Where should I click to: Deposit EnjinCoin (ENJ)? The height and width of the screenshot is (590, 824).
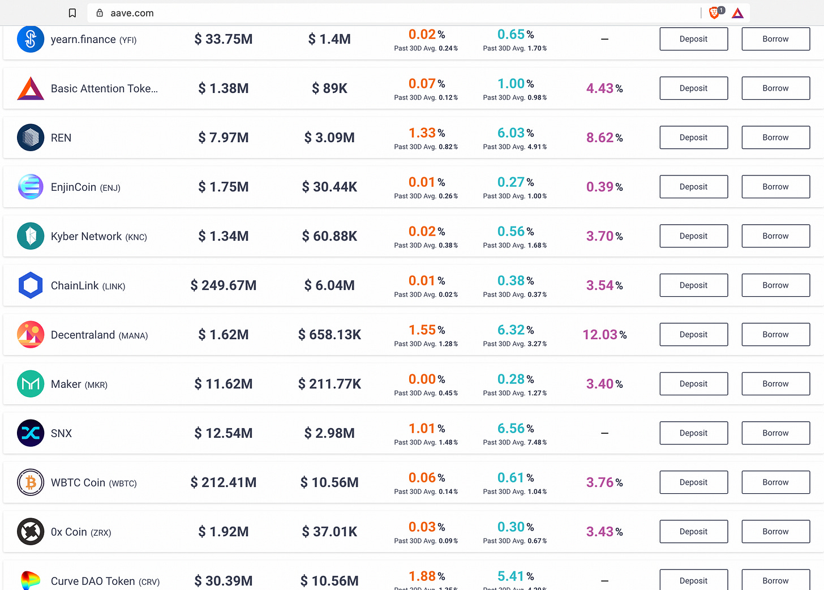click(x=694, y=187)
